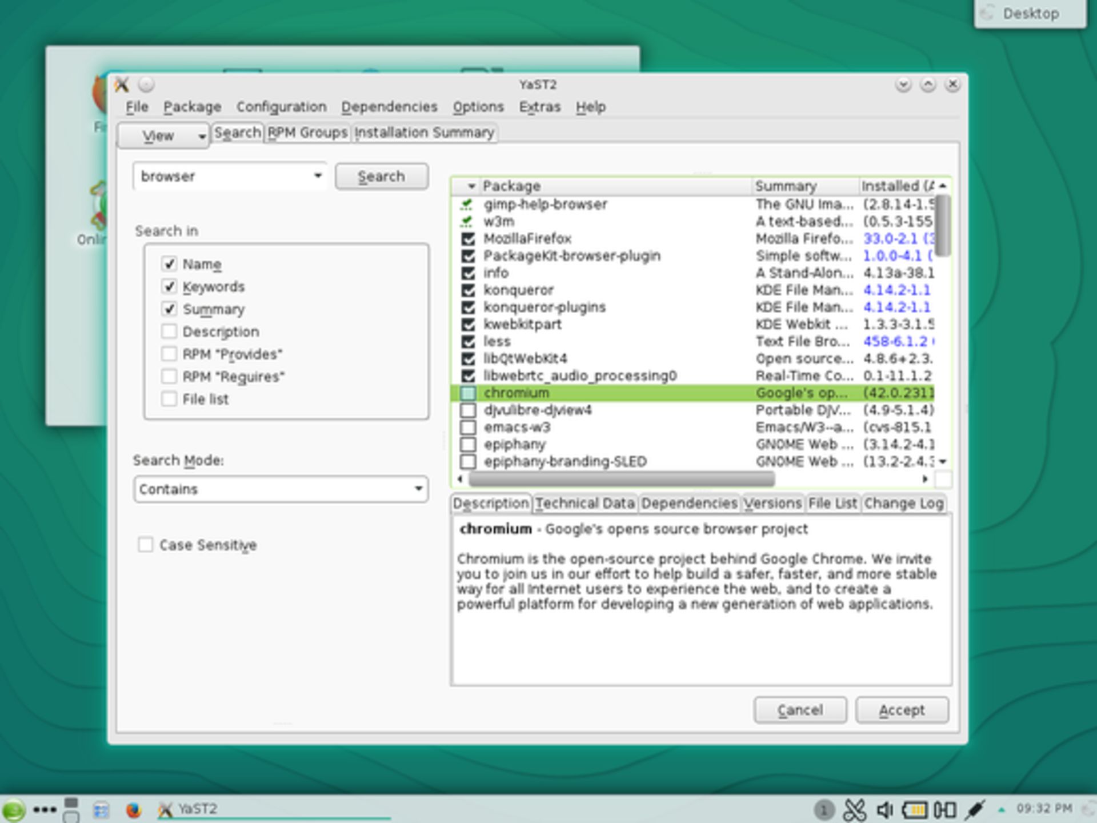Open the File List tab
The image size is (1097, 823).
coord(832,504)
